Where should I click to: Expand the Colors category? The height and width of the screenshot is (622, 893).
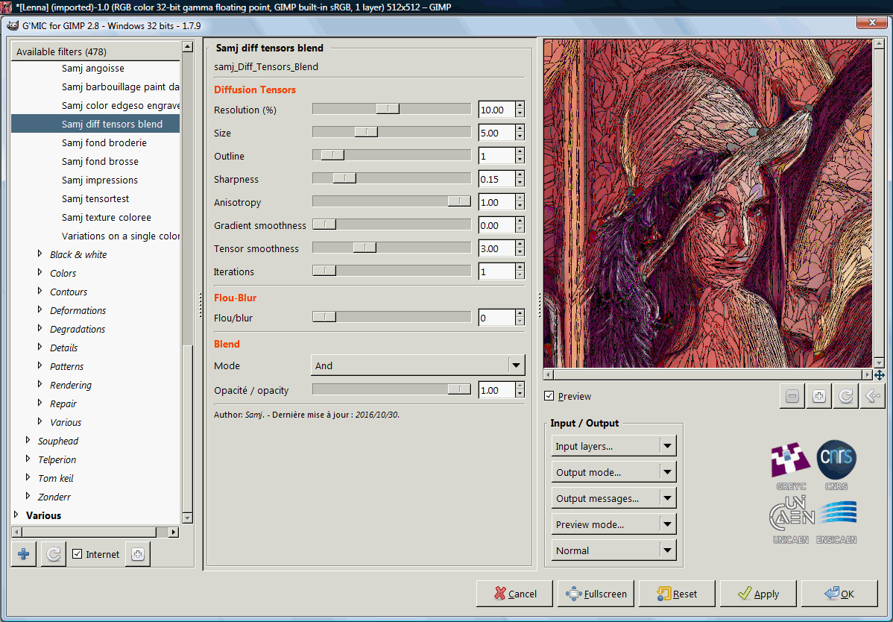click(x=40, y=272)
